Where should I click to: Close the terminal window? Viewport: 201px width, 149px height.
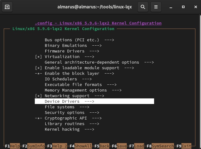tap(196, 7)
